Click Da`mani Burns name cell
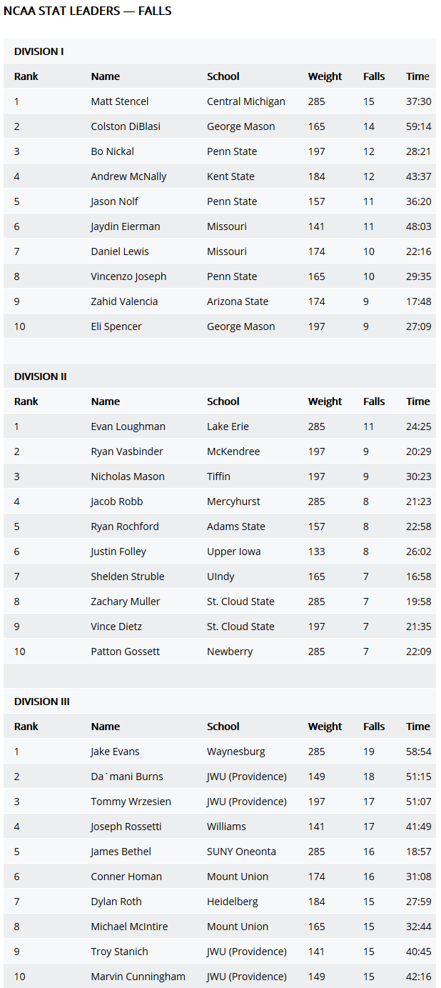Screen dimensions: 441x988 [x=127, y=777]
